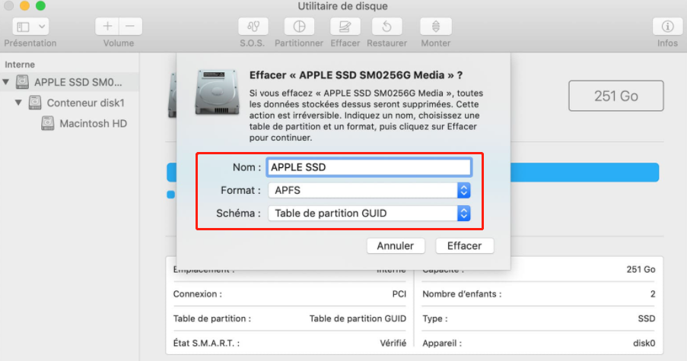Click the 251 Go capacity box
This screenshot has width=687, height=361.
(616, 96)
